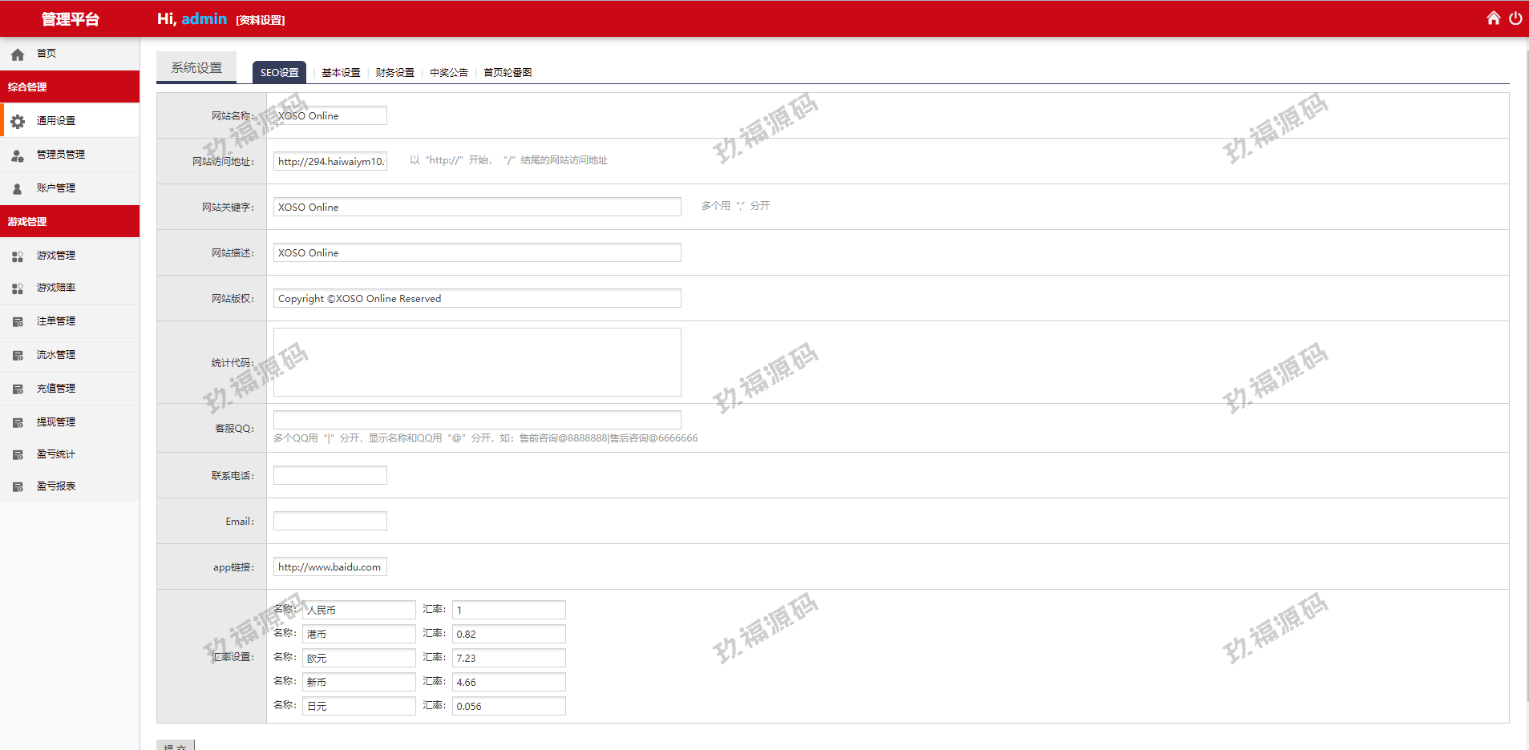Image resolution: width=1529 pixels, height=750 pixels.
Task: Click the 管理员管理 users icon
Action: click(18, 155)
